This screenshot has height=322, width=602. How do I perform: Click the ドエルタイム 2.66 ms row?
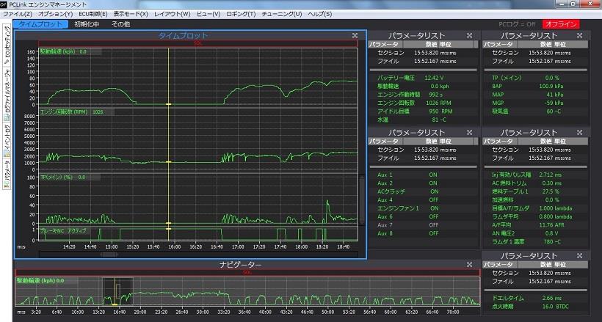(536, 298)
